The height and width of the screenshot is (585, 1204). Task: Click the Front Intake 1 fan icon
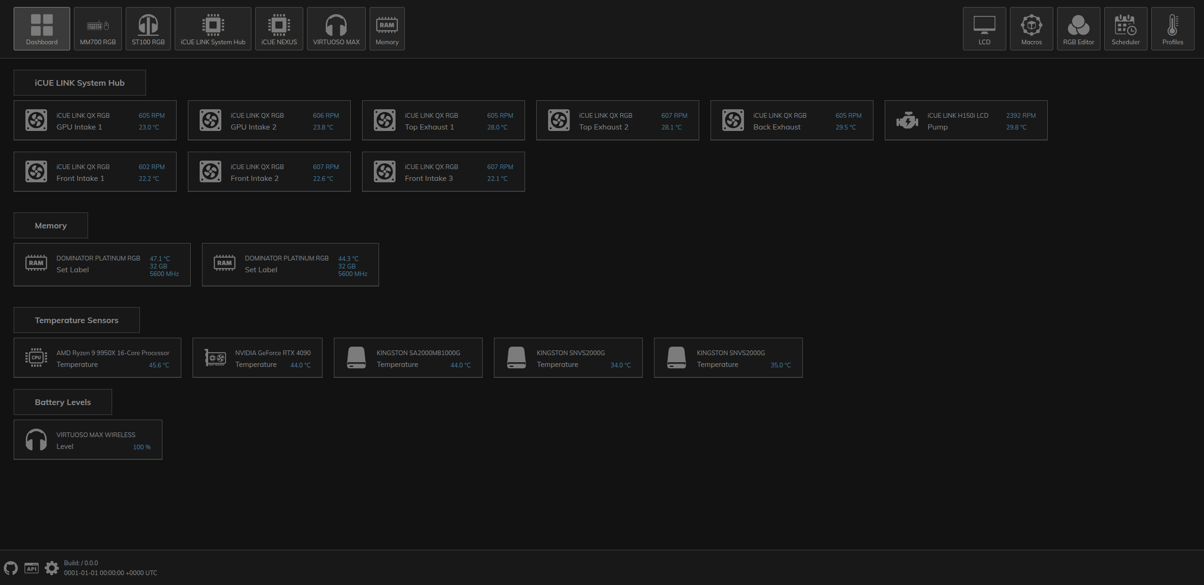(36, 171)
